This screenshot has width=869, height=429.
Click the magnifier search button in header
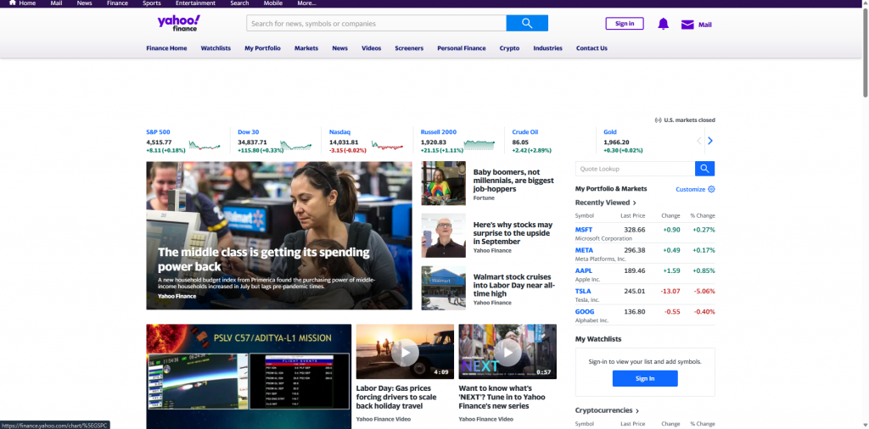pos(527,23)
